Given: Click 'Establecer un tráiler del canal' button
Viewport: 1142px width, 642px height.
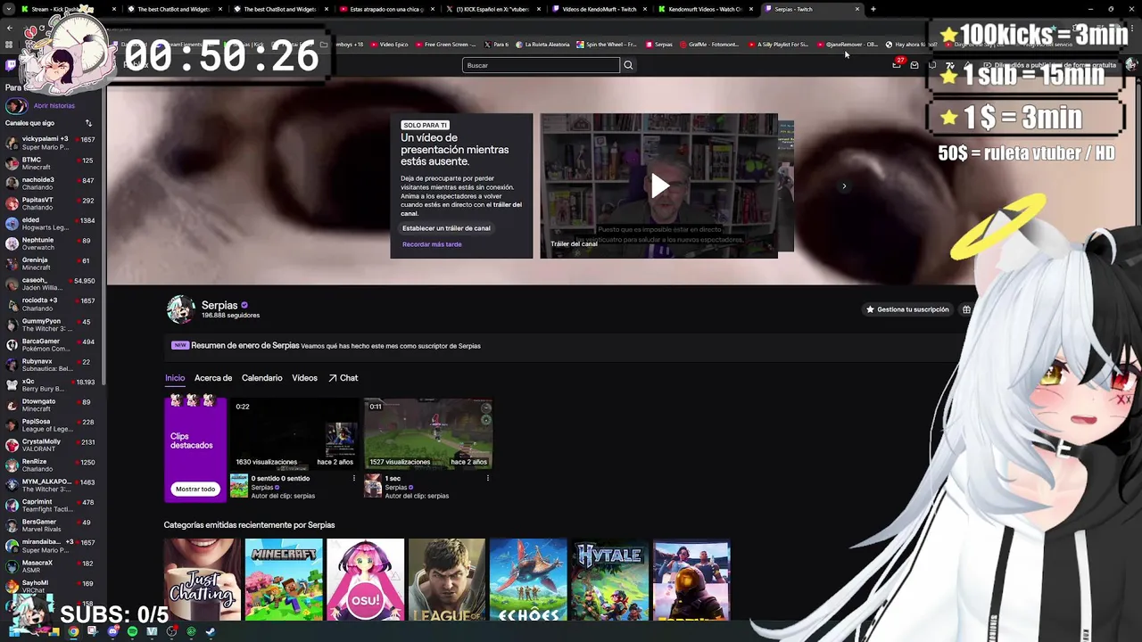Looking at the screenshot, I should (446, 228).
